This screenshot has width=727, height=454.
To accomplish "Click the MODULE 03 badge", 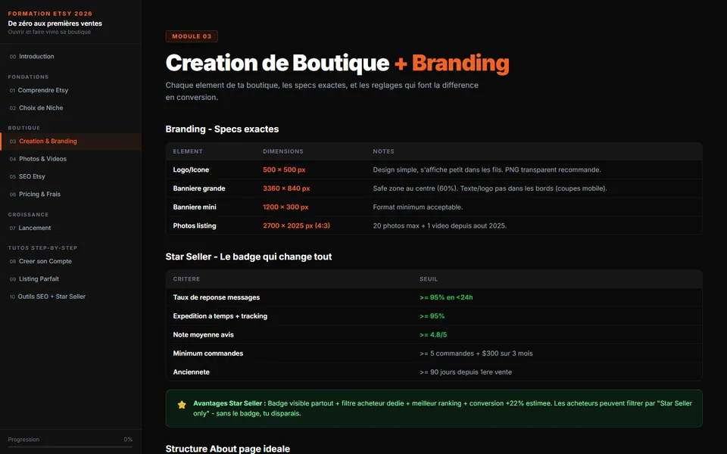I will (192, 36).
